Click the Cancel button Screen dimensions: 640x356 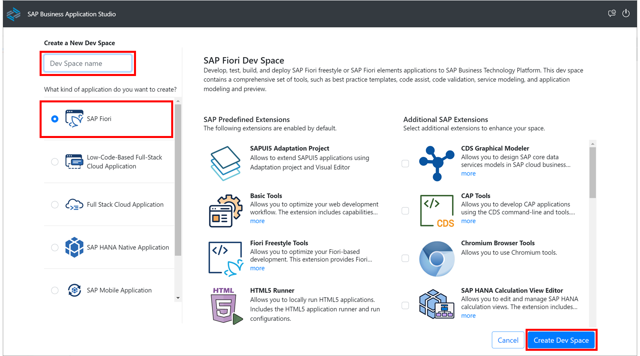[x=508, y=340]
